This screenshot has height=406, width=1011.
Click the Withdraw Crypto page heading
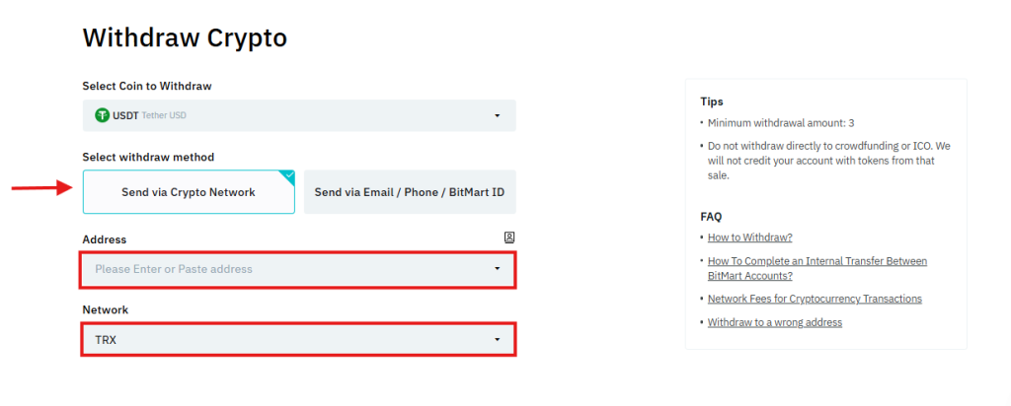[x=185, y=37]
